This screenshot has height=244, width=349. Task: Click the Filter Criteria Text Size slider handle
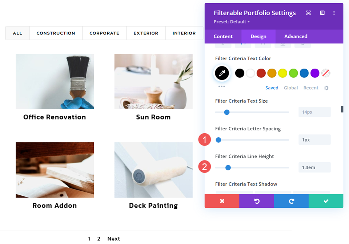point(227,112)
